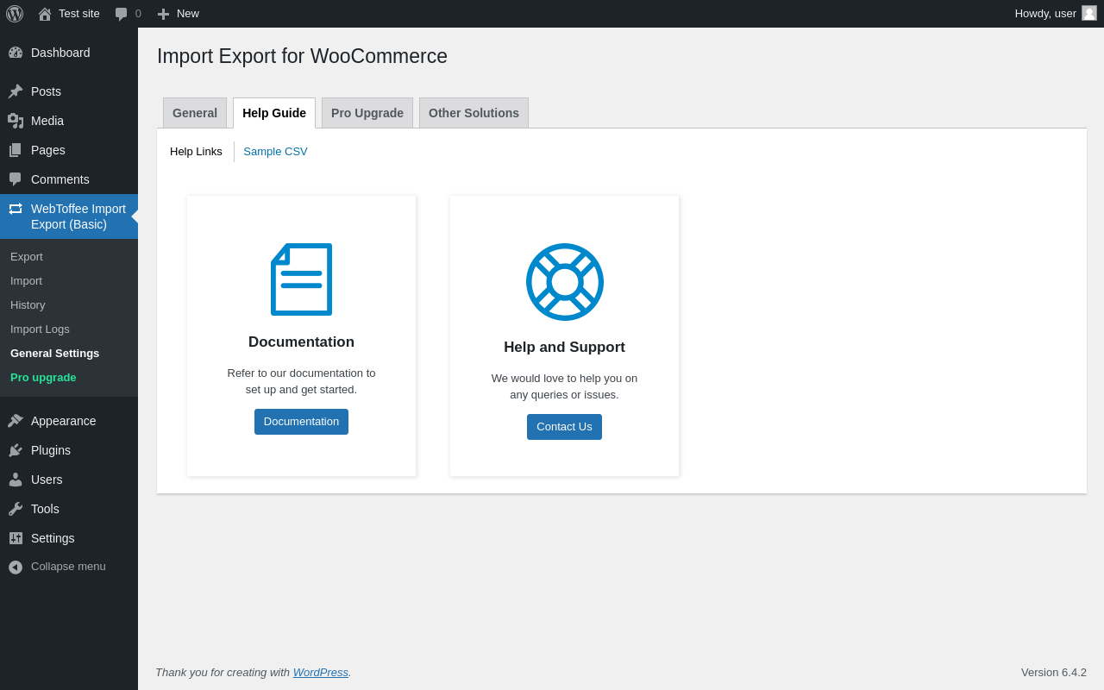Click the Help and Support lifebuoy icon
The height and width of the screenshot is (690, 1104).
pyautogui.click(x=565, y=282)
